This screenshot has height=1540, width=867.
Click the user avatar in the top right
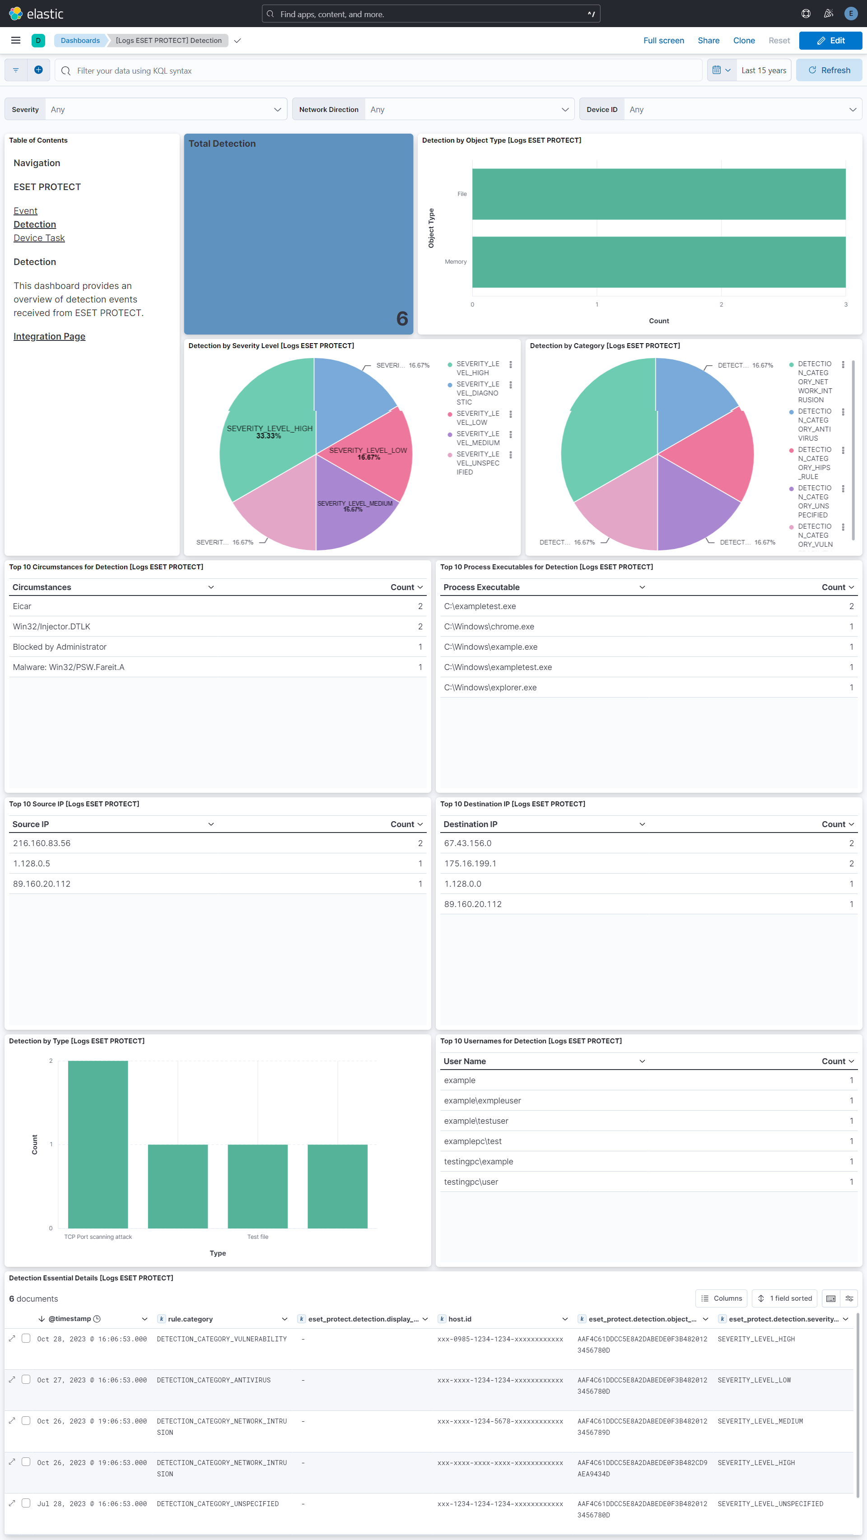pos(850,13)
